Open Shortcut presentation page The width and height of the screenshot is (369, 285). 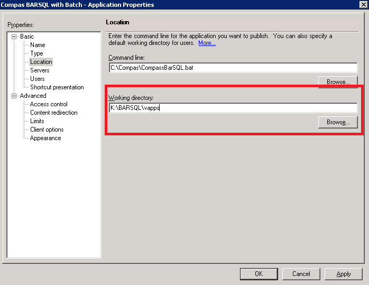pos(57,87)
